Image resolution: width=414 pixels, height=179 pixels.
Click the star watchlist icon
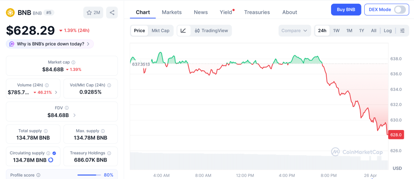click(89, 13)
